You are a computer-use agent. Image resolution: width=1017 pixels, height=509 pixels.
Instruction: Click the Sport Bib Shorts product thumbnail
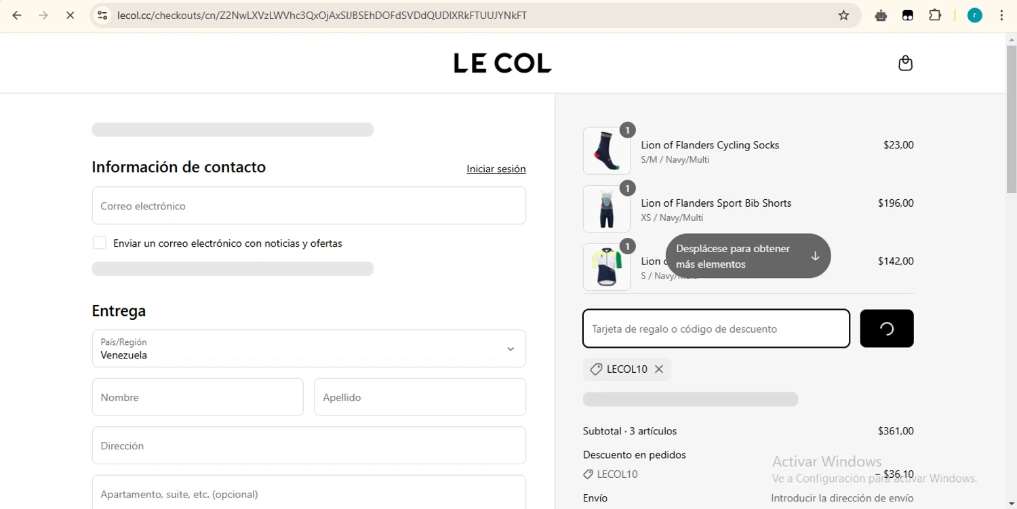pos(607,209)
